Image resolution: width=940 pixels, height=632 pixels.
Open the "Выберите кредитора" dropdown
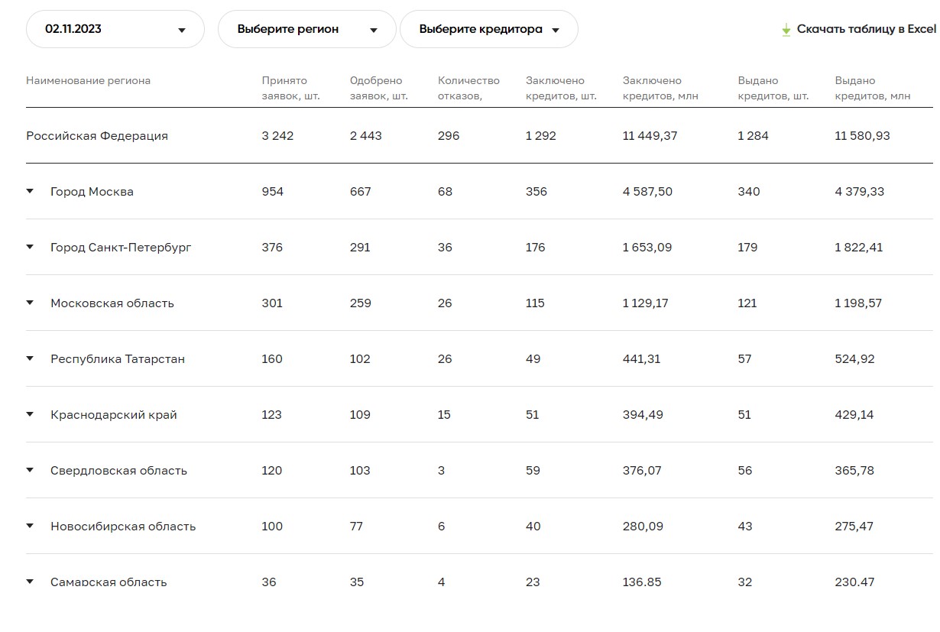(x=488, y=30)
